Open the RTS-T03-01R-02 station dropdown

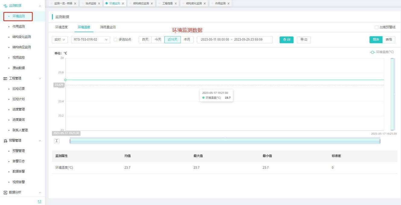click(x=91, y=40)
